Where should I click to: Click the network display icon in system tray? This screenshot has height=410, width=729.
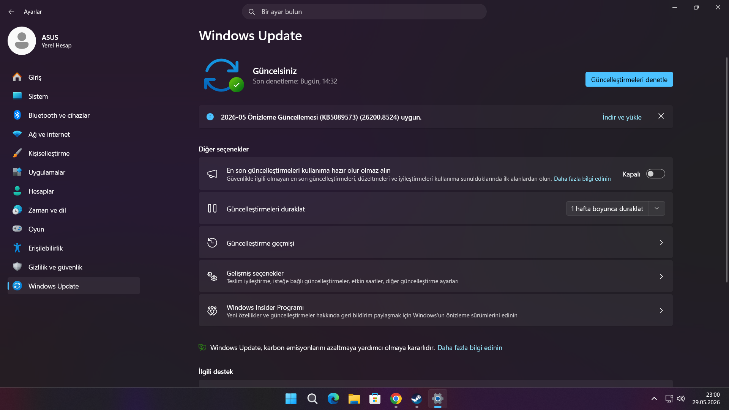click(669, 399)
